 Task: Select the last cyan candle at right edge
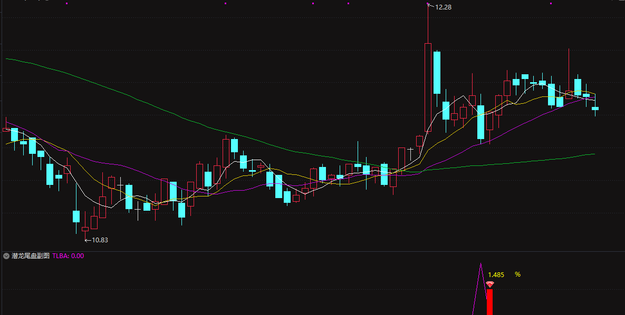595,108
